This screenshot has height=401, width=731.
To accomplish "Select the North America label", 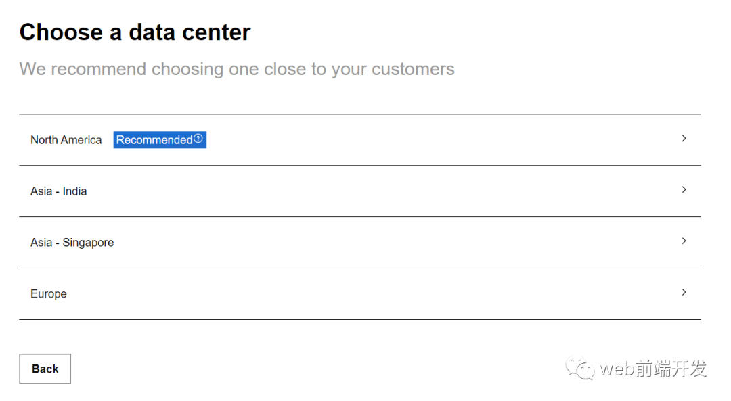I will click(66, 140).
